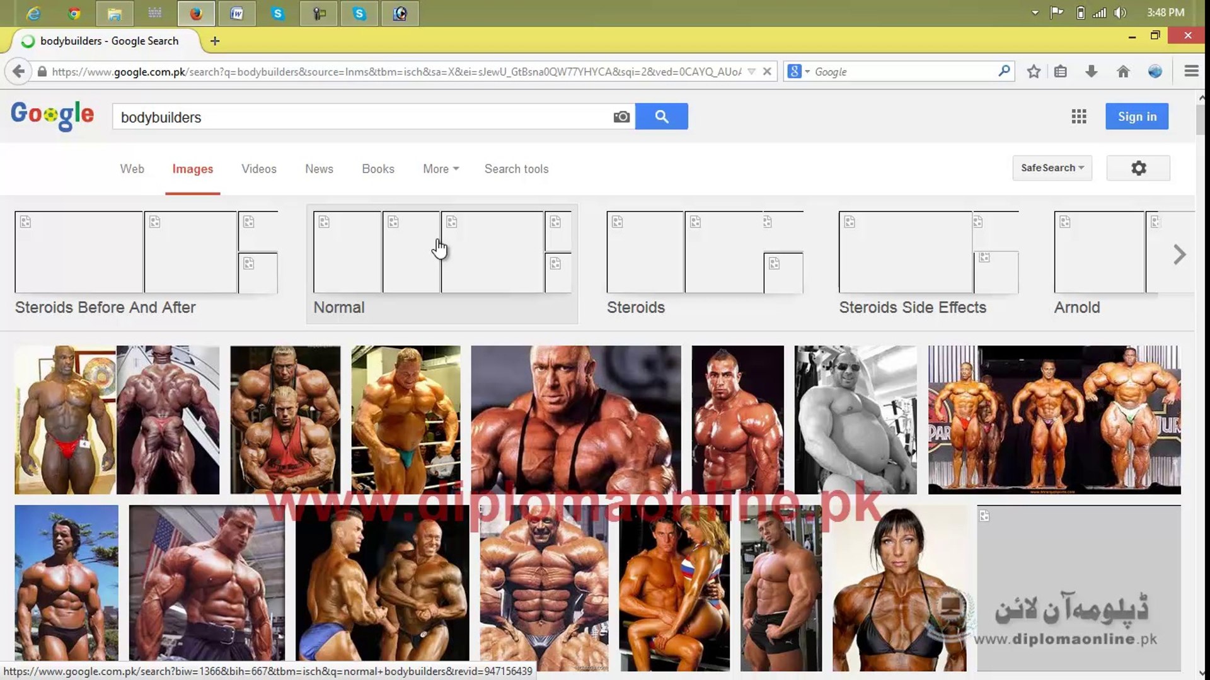This screenshot has height=680, width=1210.
Task: Open the URL history dropdown arrow
Action: (x=751, y=71)
